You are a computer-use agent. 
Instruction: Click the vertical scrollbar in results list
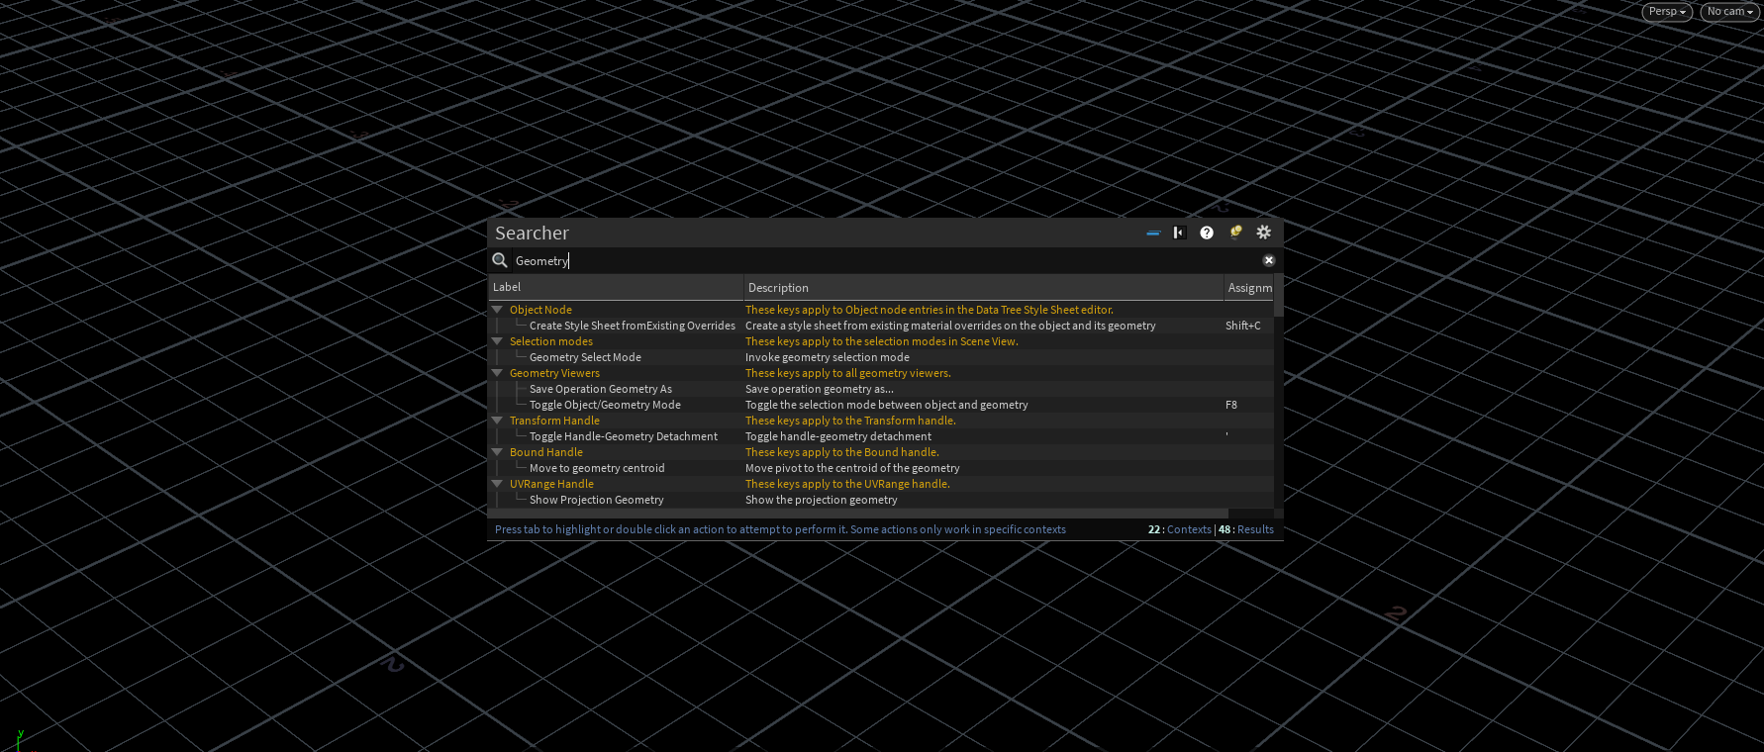(1278, 297)
